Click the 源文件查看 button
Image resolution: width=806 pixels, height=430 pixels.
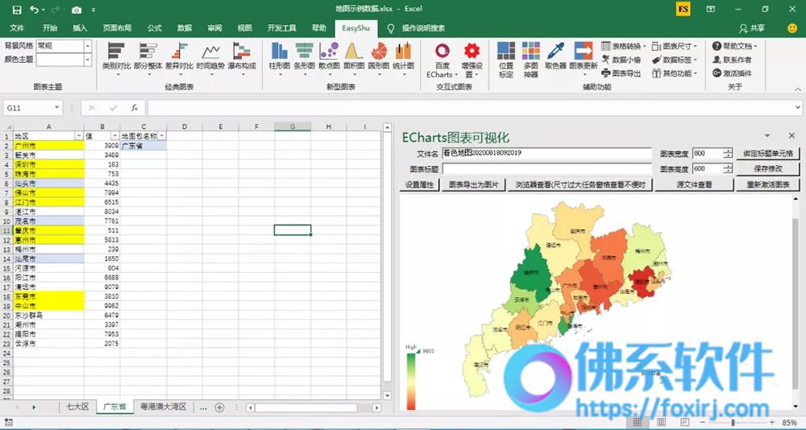pos(694,185)
